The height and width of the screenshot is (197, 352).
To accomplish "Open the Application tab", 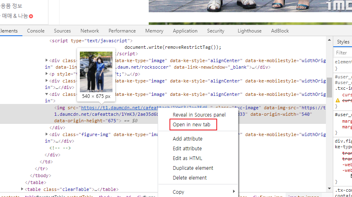I will pos(185,31).
